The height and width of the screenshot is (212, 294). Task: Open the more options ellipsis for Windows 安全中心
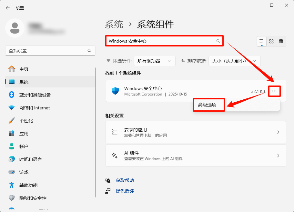pos(274,91)
